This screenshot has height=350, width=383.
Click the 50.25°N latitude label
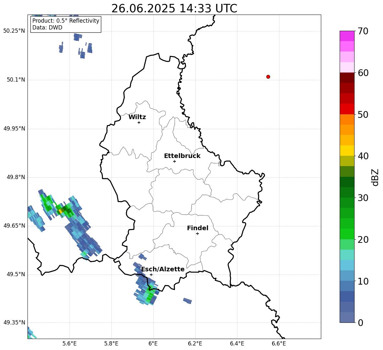pyautogui.click(x=14, y=31)
